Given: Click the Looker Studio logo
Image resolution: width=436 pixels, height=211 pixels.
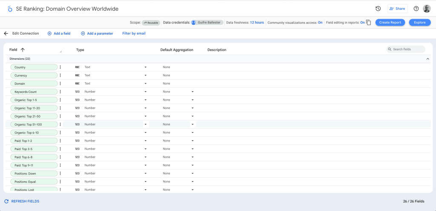Looking at the screenshot, I should pyautogui.click(x=10, y=9).
